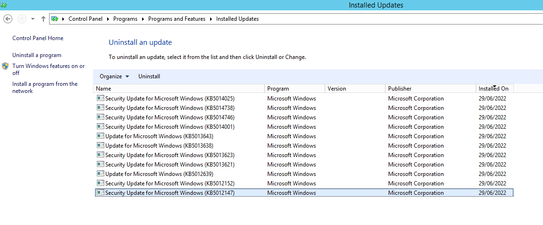Click the Windows Features shield icon
The image size is (543, 225).
coord(5,67)
